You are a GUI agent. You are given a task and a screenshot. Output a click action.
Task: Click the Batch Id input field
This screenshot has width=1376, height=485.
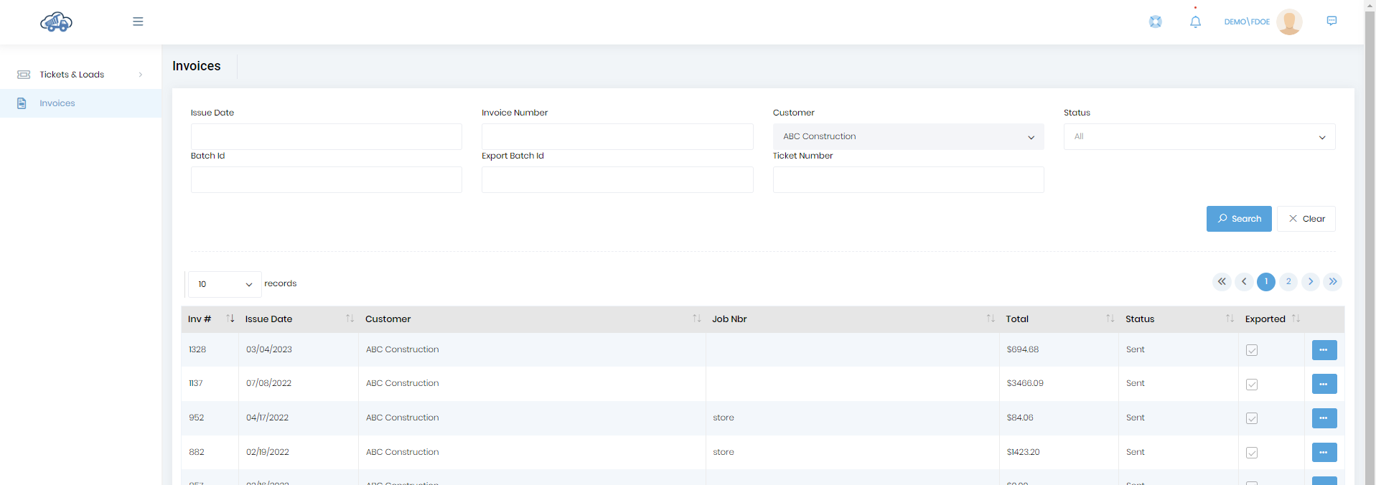coord(327,180)
